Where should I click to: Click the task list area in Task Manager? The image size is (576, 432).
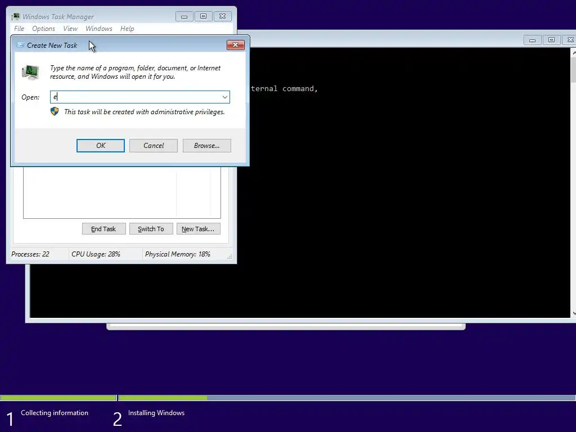point(122,192)
